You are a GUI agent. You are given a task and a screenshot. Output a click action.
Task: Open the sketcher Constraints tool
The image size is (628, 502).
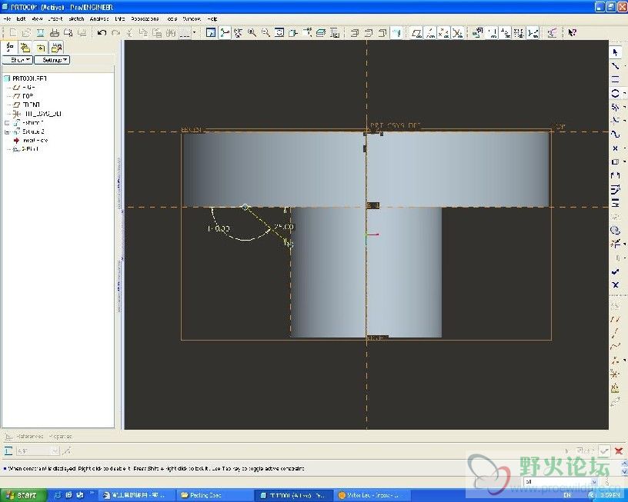pos(615,203)
